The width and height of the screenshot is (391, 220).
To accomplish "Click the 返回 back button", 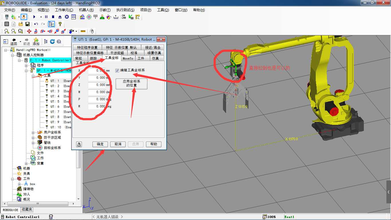I will point(14,42).
